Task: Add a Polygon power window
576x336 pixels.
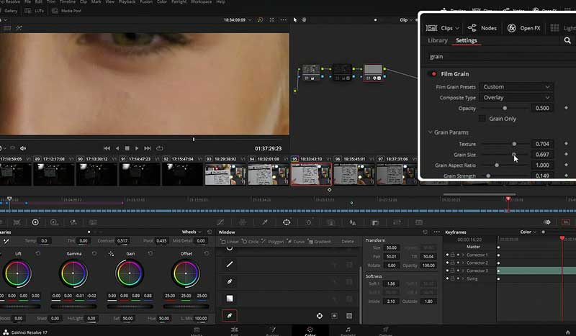Action: click(x=273, y=241)
